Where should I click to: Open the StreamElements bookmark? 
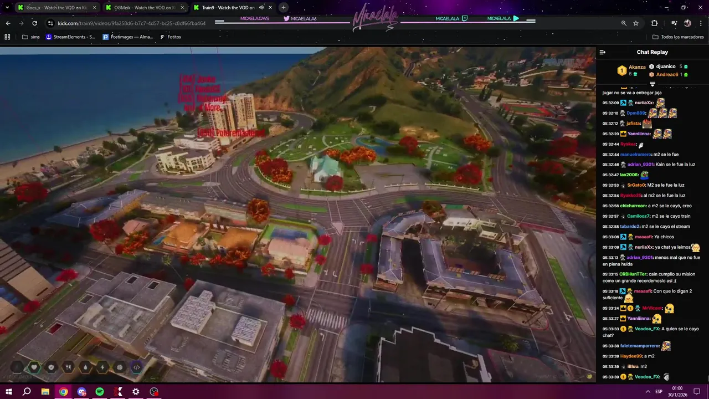[x=70, y=37]
